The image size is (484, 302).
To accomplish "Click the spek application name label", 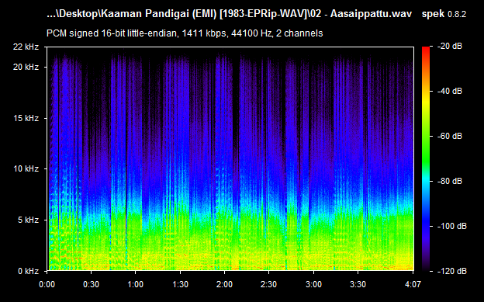I will (x=433, y=14).
